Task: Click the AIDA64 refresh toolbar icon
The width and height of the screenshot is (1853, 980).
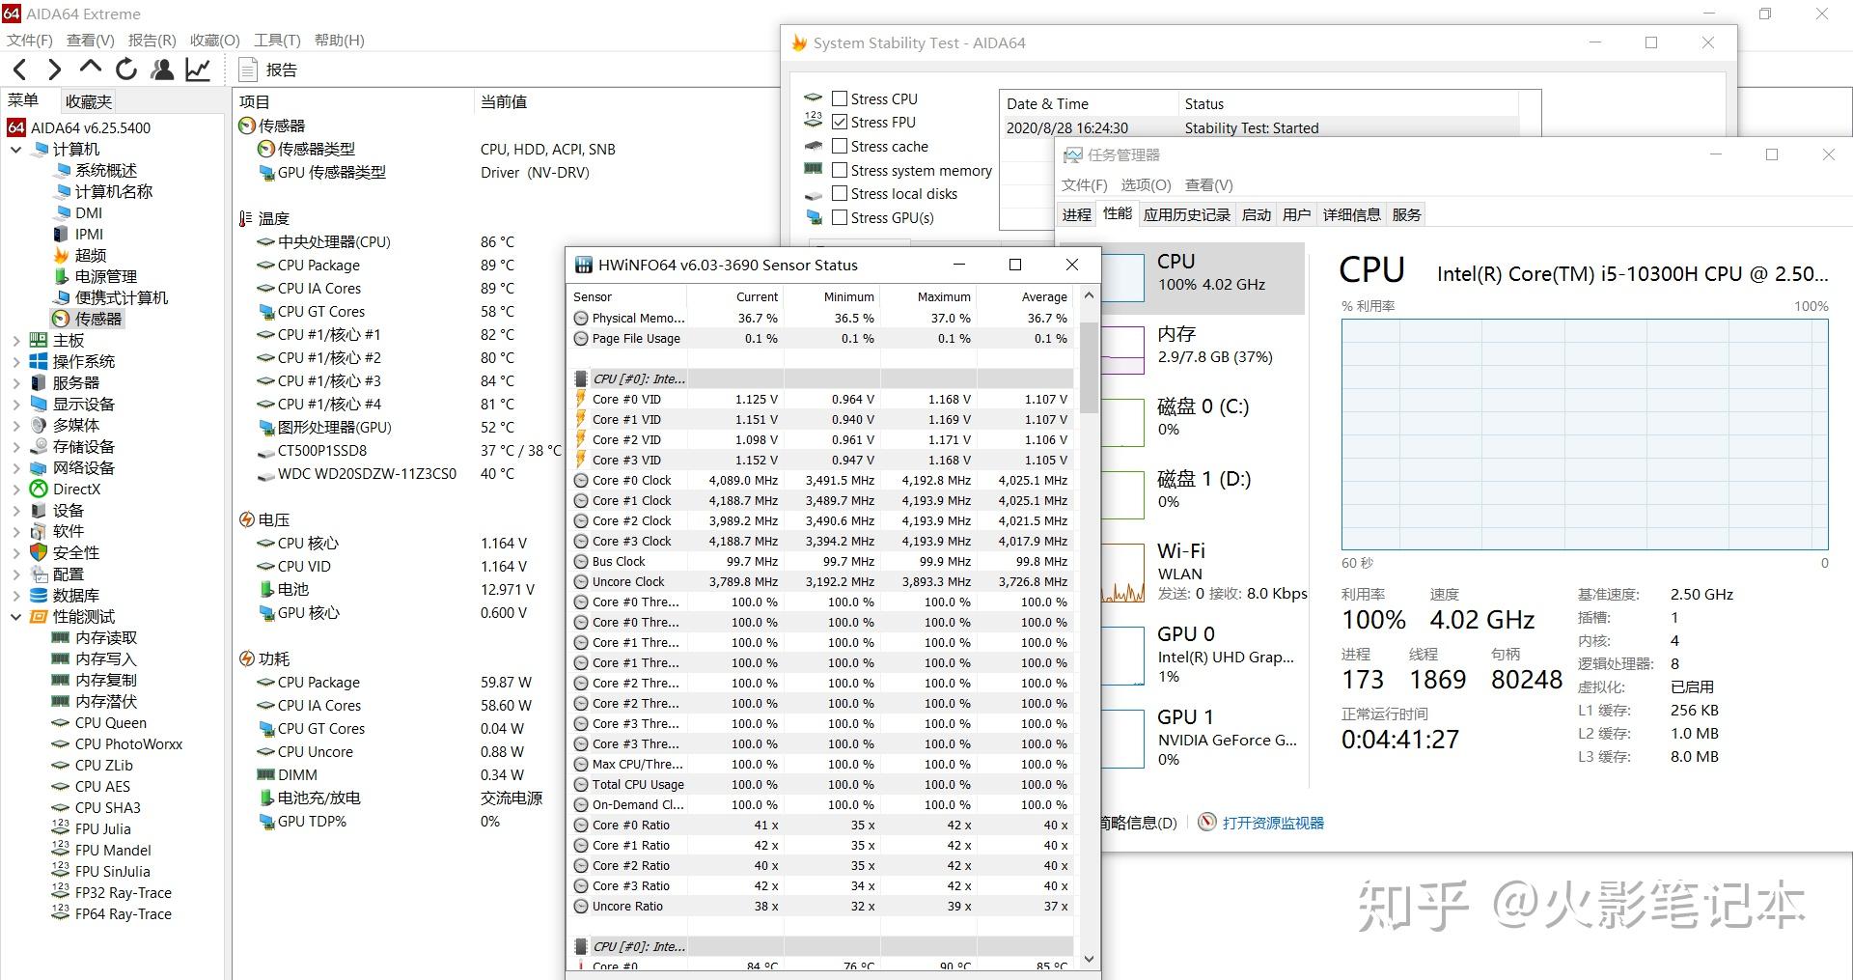Action: pyautogui.click(x=126, y=70)
